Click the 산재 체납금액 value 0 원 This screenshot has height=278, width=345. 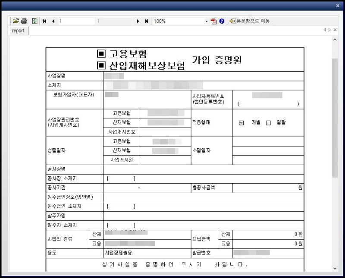point(298,234)
